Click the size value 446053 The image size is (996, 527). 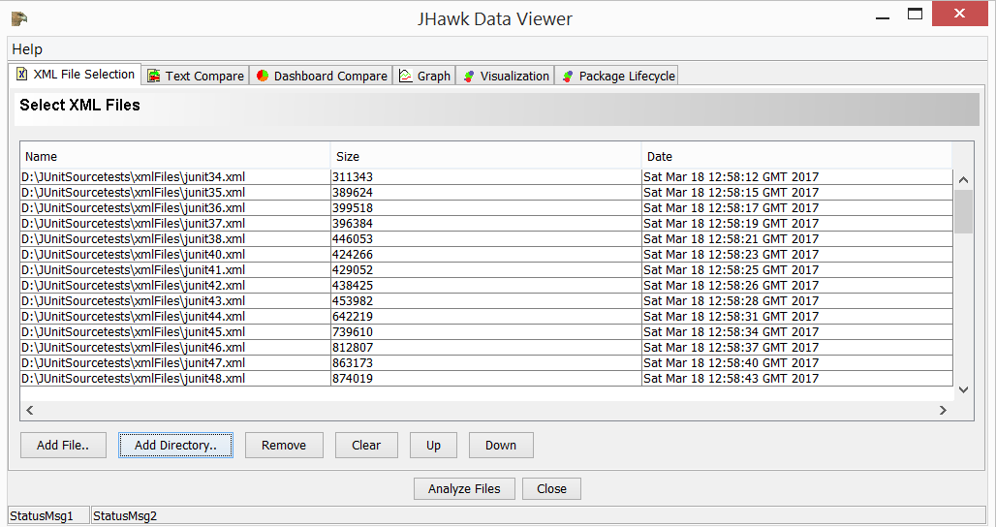point(353,238)
